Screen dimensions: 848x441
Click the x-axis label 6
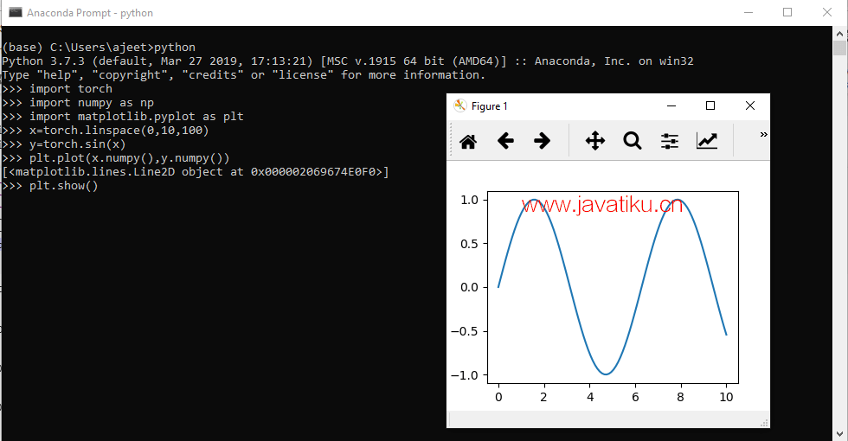click(635, 397)
